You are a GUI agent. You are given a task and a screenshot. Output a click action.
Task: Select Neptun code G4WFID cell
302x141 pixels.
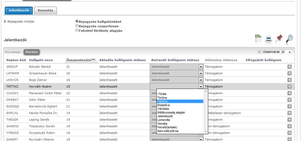[12, 126]
